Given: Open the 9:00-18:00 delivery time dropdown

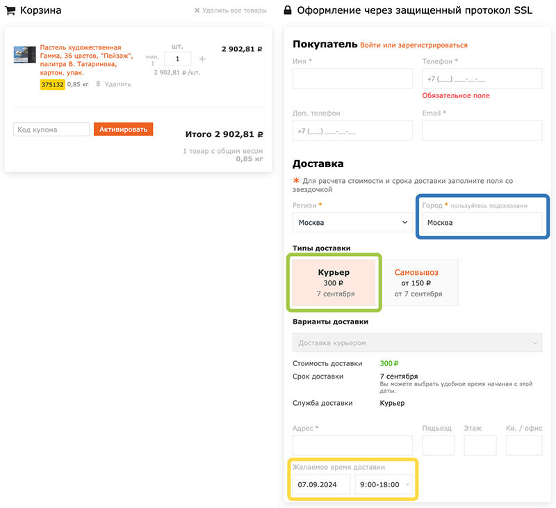Looking at the screenshot, I should pyautogui.click(x=384, y=484).
